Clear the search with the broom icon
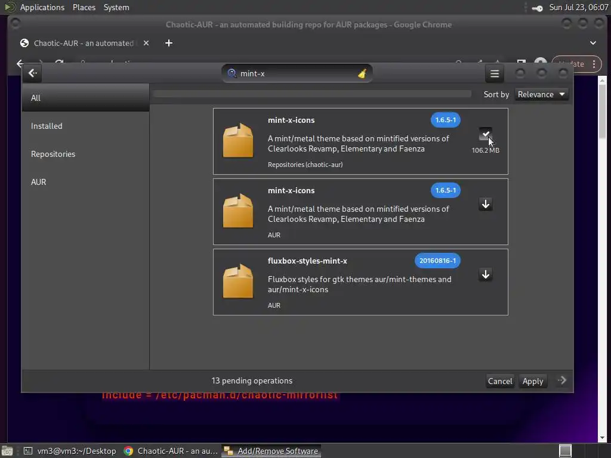This screenshot has width=611, height=458. click(362, 73)
